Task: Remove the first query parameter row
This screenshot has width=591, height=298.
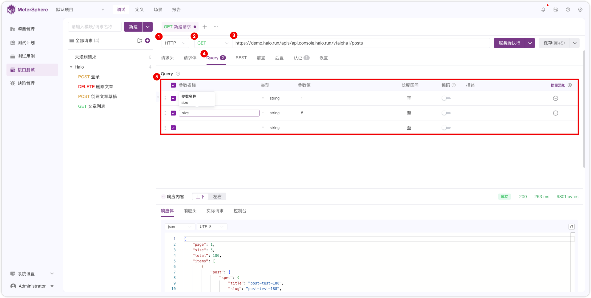Action: (556, 98)
